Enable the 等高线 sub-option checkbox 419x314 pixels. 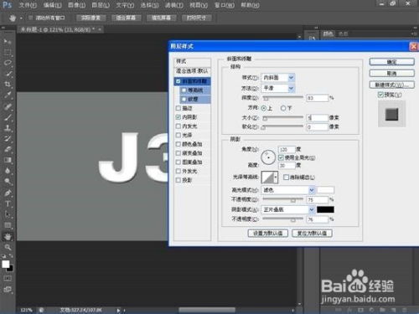(184, 90)
